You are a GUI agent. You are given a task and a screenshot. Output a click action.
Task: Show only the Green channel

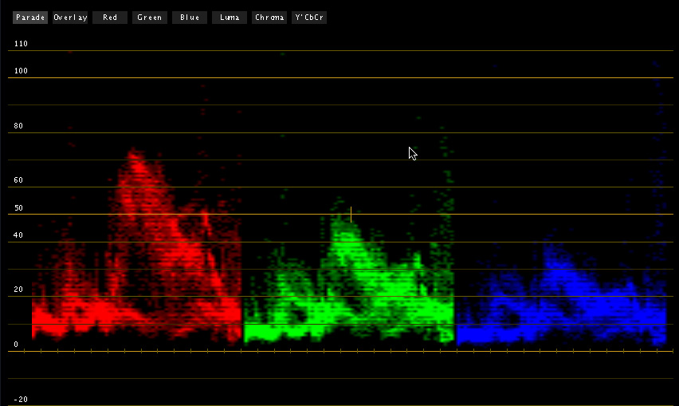[149, 18]
